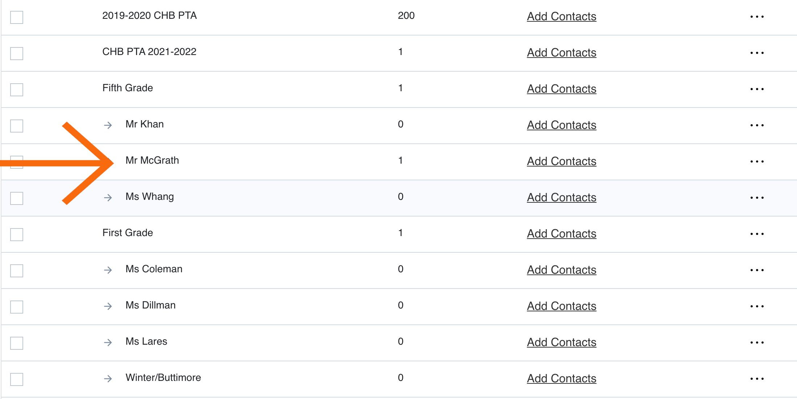Click the contact count for 2019-2020 CHB PTA
The image size is (797, 399).
click(x=406, y=16)
